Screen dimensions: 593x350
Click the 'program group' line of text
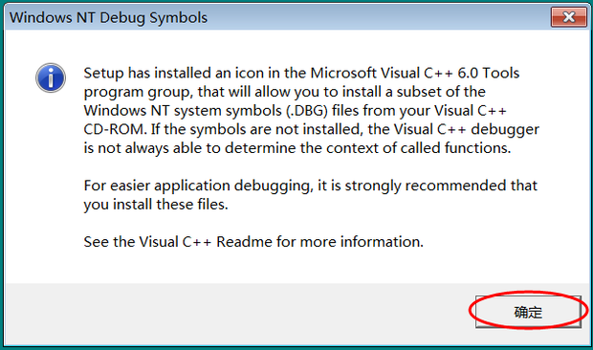[x=284, y=92]
